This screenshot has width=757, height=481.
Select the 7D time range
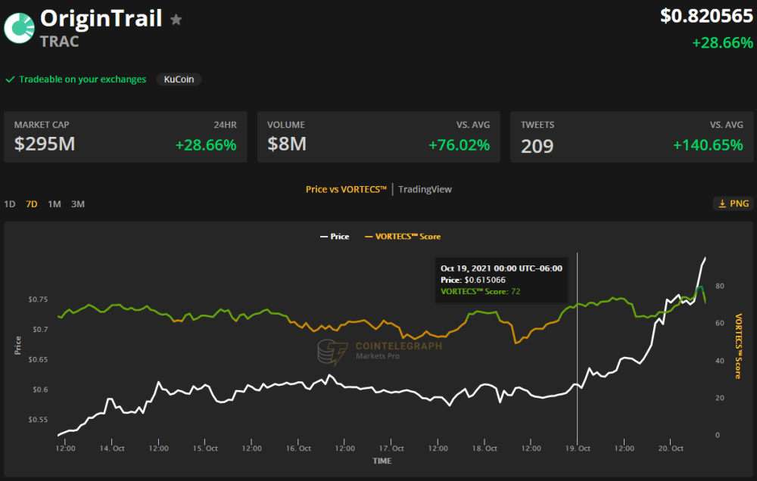point(31,204)
